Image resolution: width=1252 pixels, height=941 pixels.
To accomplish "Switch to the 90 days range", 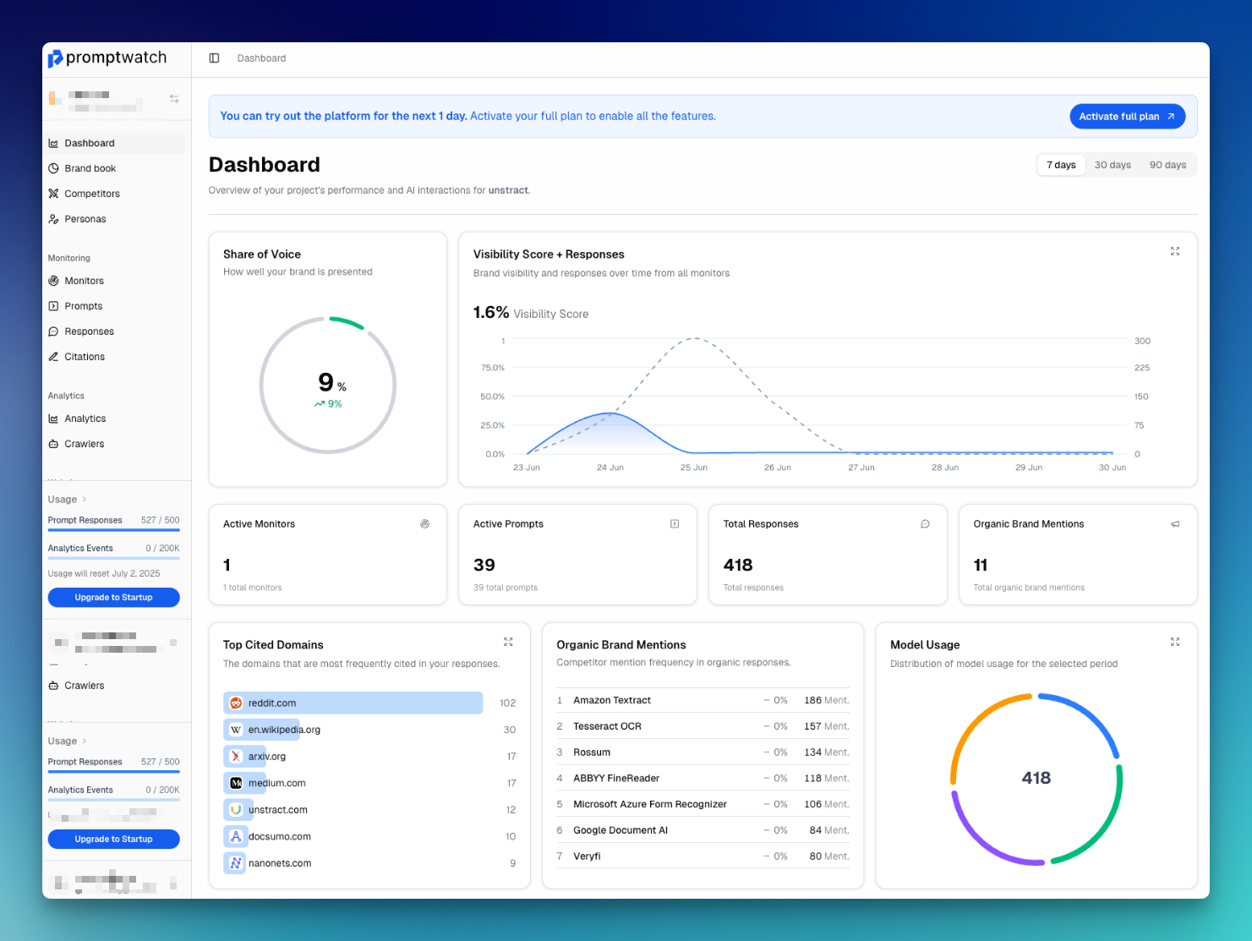I will 1167,165.
